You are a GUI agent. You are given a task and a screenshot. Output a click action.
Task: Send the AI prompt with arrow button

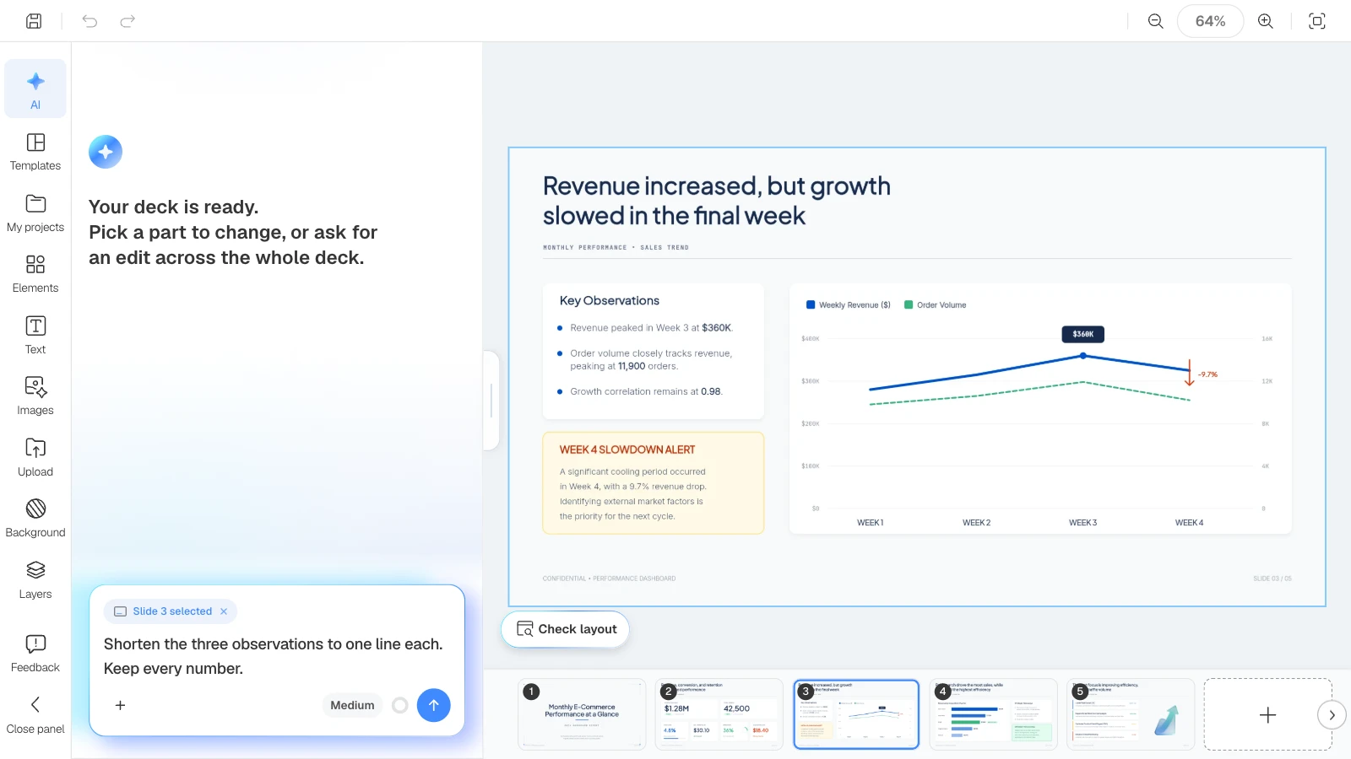(433, 705)
